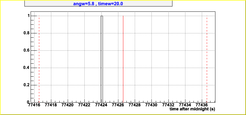246x115 pixels.
Task: Click the x-axis label 77422
Action: pos(85,105)
